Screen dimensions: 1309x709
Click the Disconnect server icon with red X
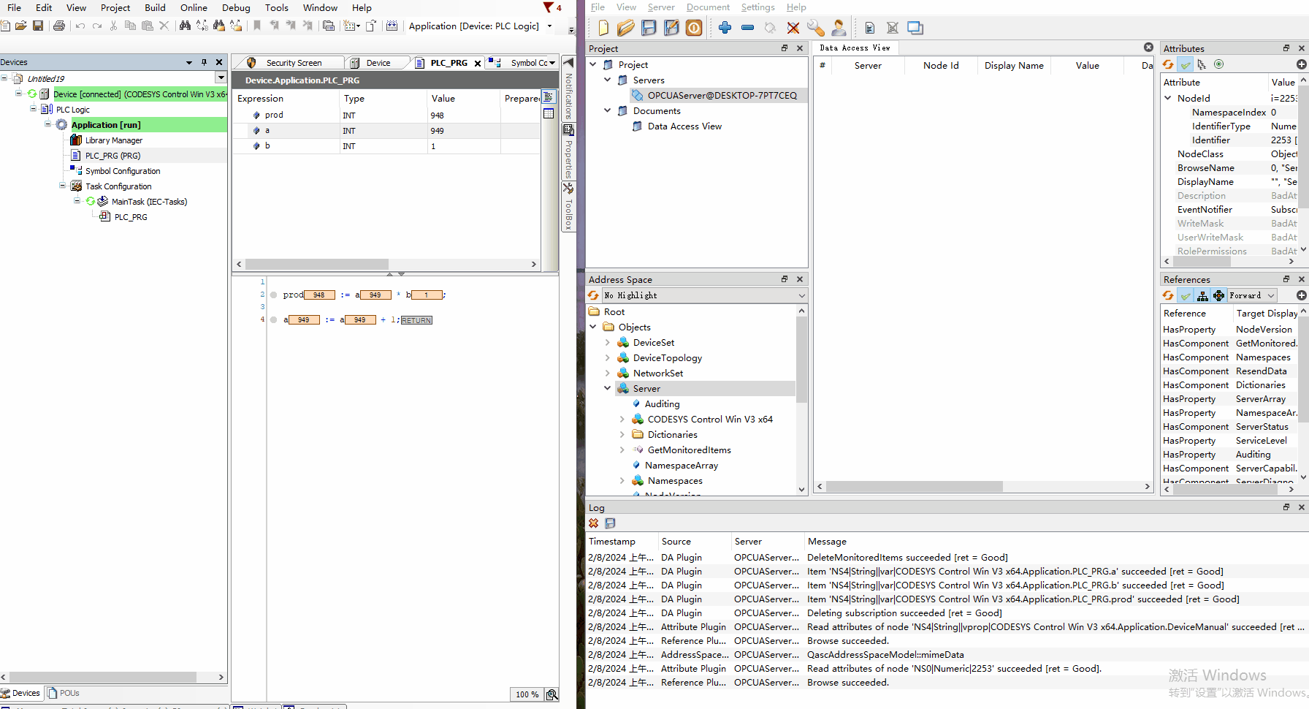[793, 28]
